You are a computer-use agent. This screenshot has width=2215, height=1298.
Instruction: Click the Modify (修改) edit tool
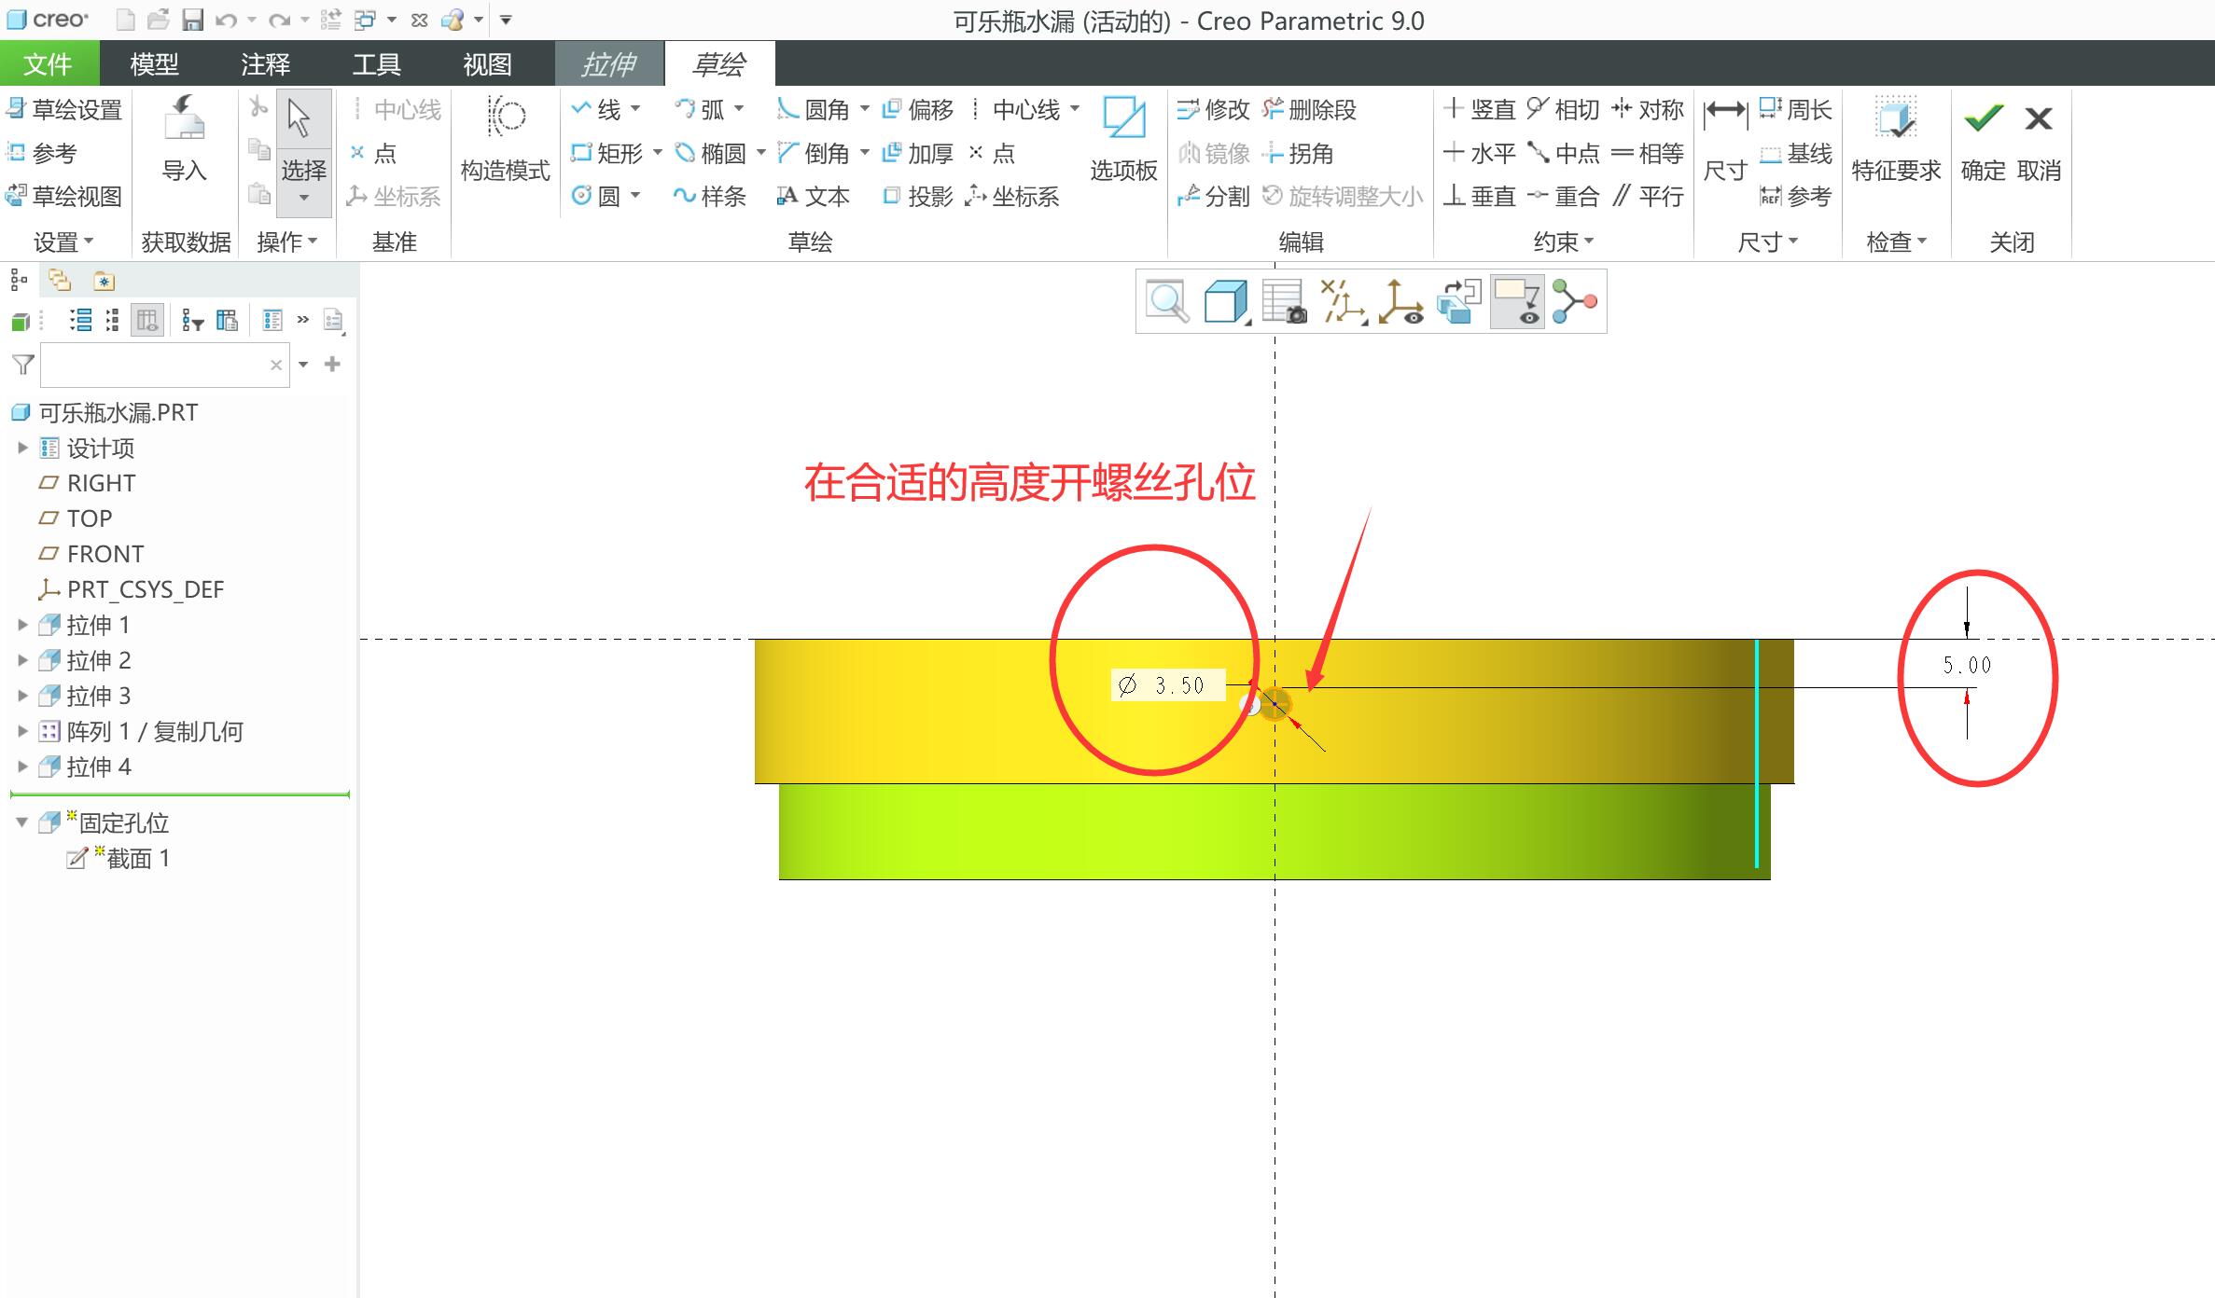1213,110
